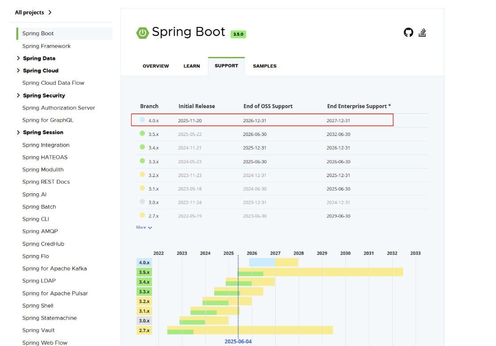Open the All projects navigation link
The height and width of the screenshot is (346, 496).
(x=33, y=12)
